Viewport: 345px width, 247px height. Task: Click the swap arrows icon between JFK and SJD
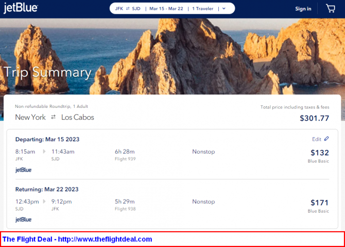[128, 9]
